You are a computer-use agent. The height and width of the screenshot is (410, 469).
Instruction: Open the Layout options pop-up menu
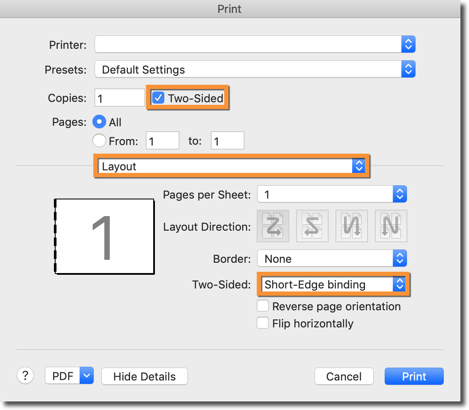coord(231,166)
